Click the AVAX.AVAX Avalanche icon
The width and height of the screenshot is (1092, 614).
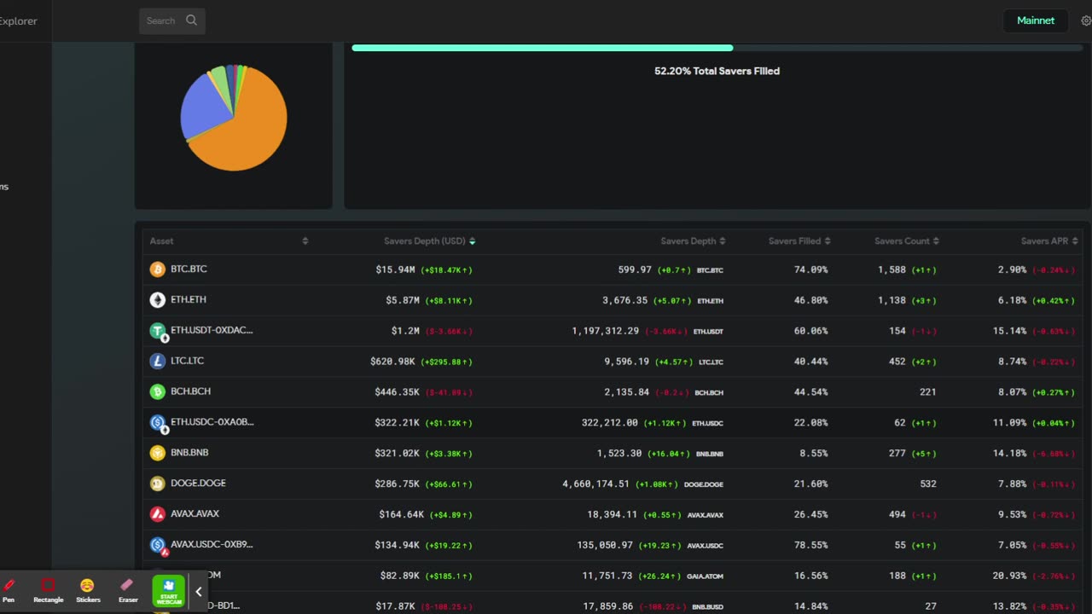click(158, 515)
